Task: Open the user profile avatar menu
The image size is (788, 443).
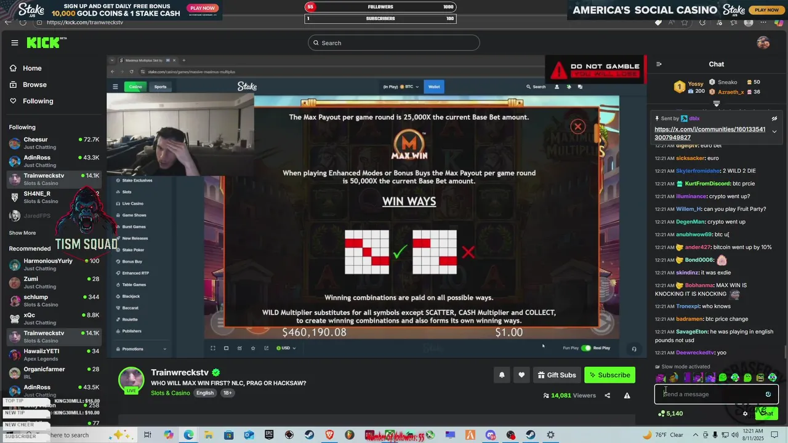Action: click(763, 42)
